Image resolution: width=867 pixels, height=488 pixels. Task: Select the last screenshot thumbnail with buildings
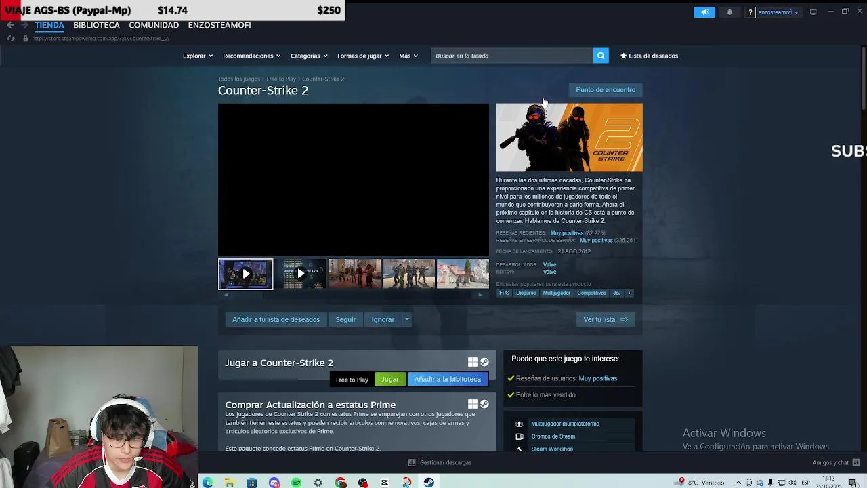[x=463, y=274]
